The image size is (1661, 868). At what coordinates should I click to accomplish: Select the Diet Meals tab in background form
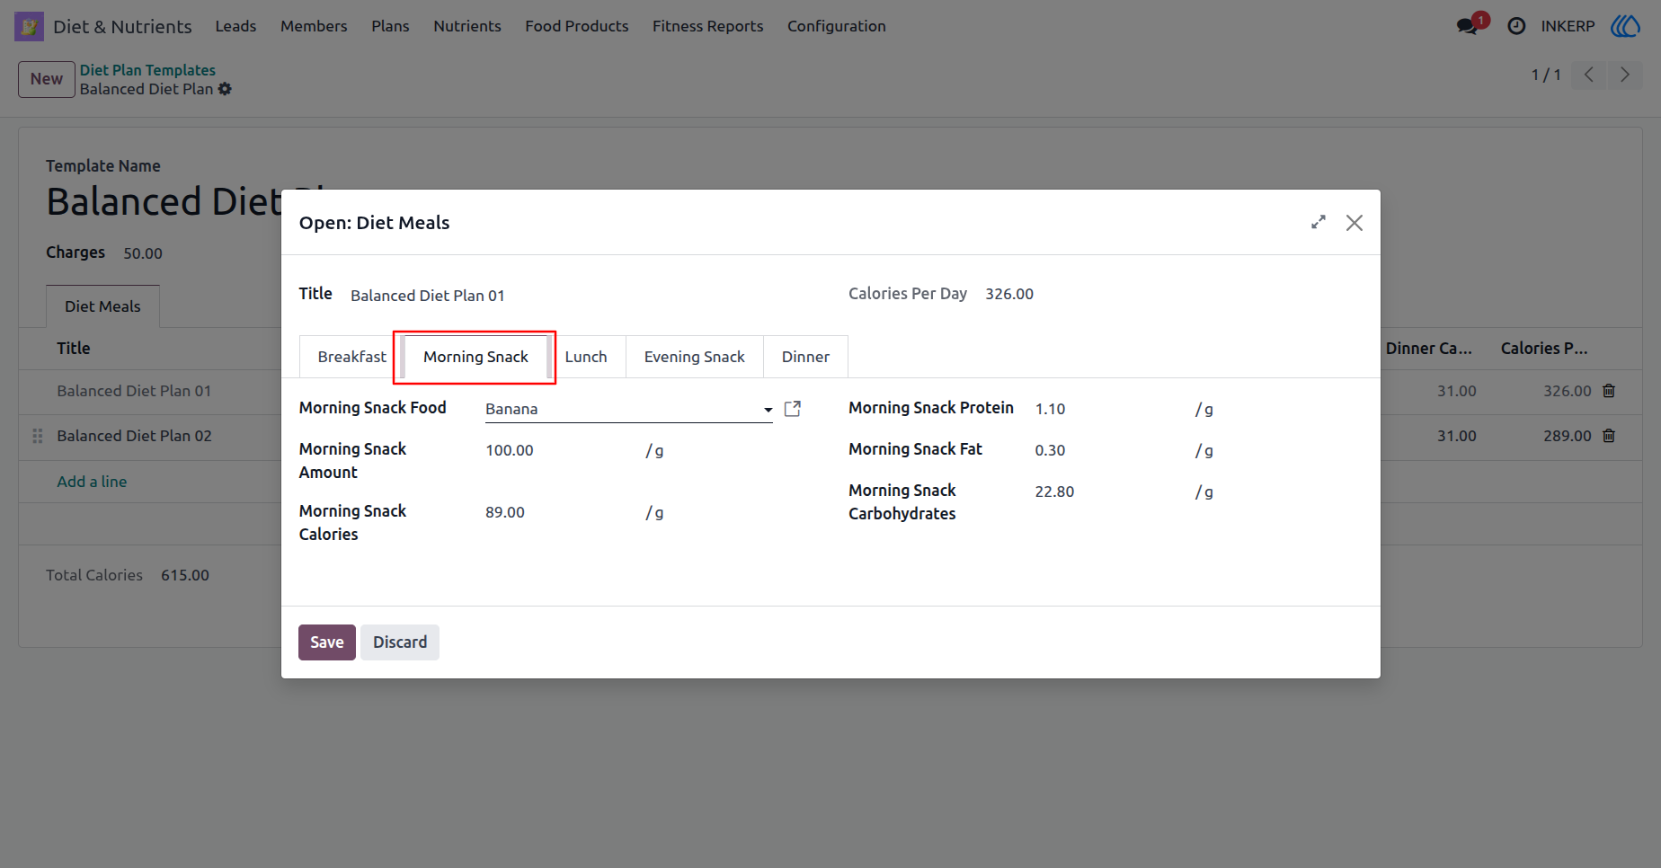[102, 306]
